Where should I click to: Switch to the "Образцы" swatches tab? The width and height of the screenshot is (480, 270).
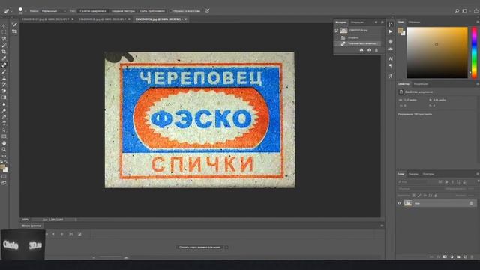pyautogui.click(x=414, y=22)
